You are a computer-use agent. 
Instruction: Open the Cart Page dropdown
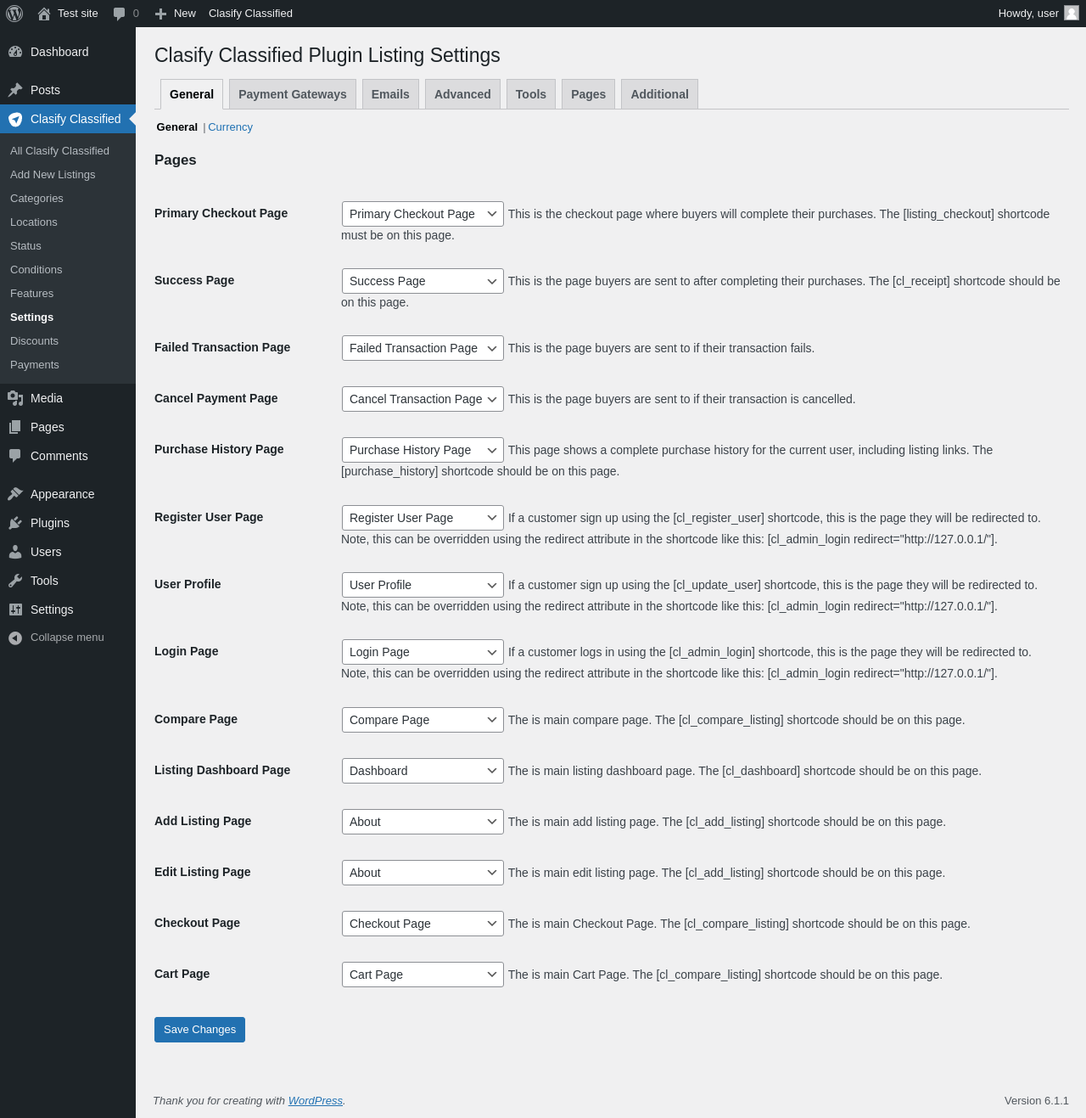pos(423,975)
